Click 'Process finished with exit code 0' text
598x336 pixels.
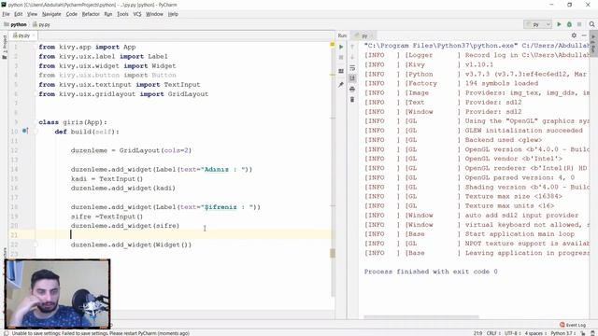click(431, 272)
